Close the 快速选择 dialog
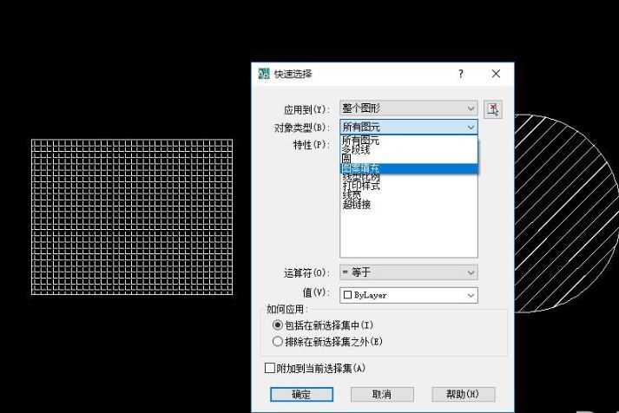619x413 pixels. [x=497, y=74]
